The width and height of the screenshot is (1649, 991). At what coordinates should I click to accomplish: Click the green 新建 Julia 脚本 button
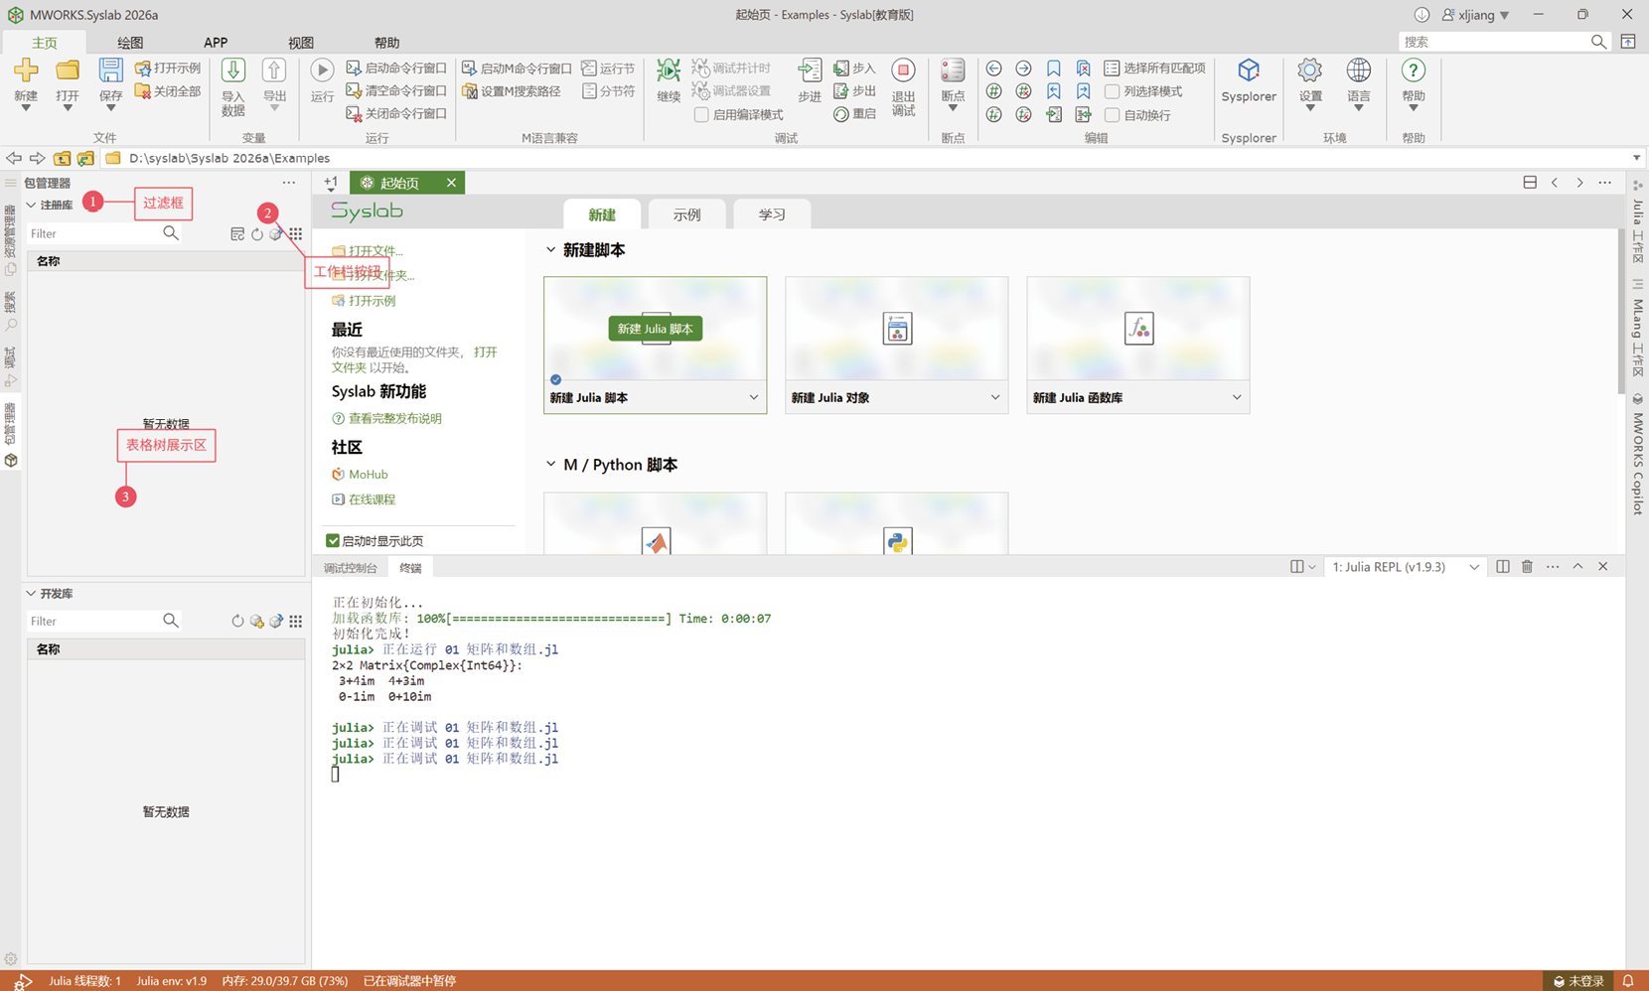[x=656, y=329]
